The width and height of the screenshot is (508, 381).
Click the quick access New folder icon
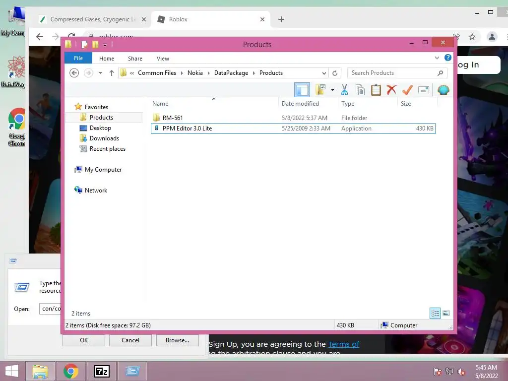[x=95, y=44]
